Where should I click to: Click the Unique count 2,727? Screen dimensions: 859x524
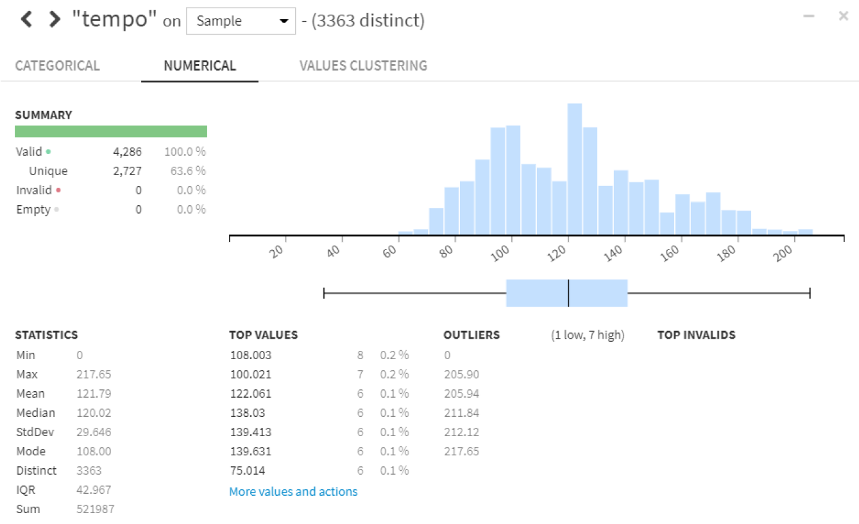pyautogui.click(x=128, y=171)
